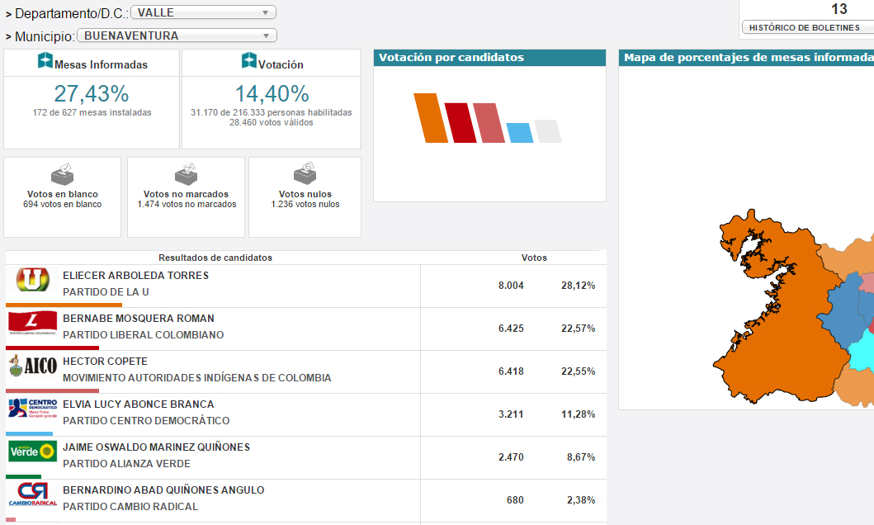
Task: Click the Cambio Radical party logo
Action: (33, 495)
